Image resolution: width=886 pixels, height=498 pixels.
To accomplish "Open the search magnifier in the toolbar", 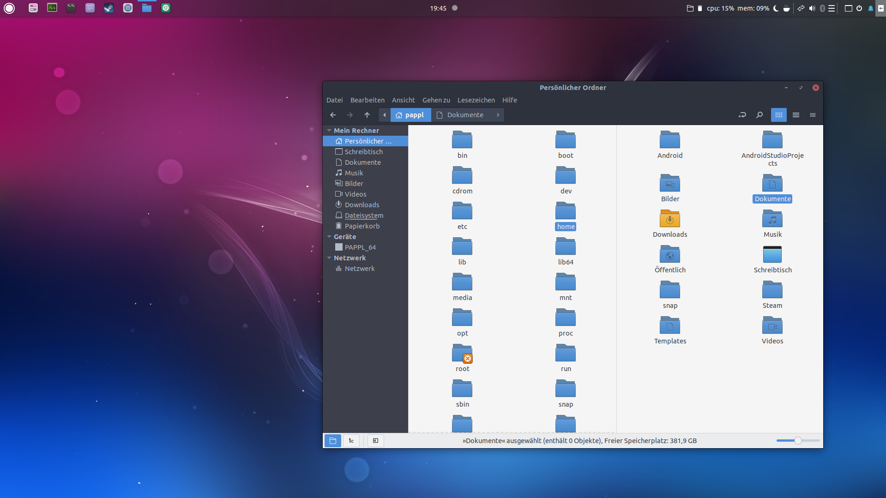I will pos(759,115).
